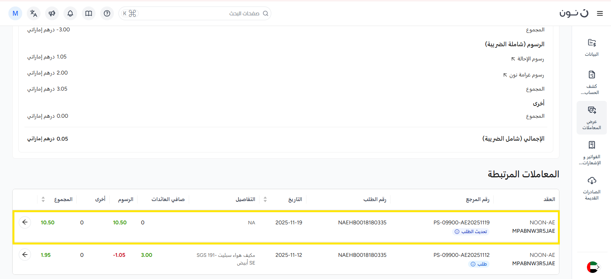Open الفواتير و الإشعارات in the sidebar
This screenshot has height=279, width=611.
click(592, 153)
